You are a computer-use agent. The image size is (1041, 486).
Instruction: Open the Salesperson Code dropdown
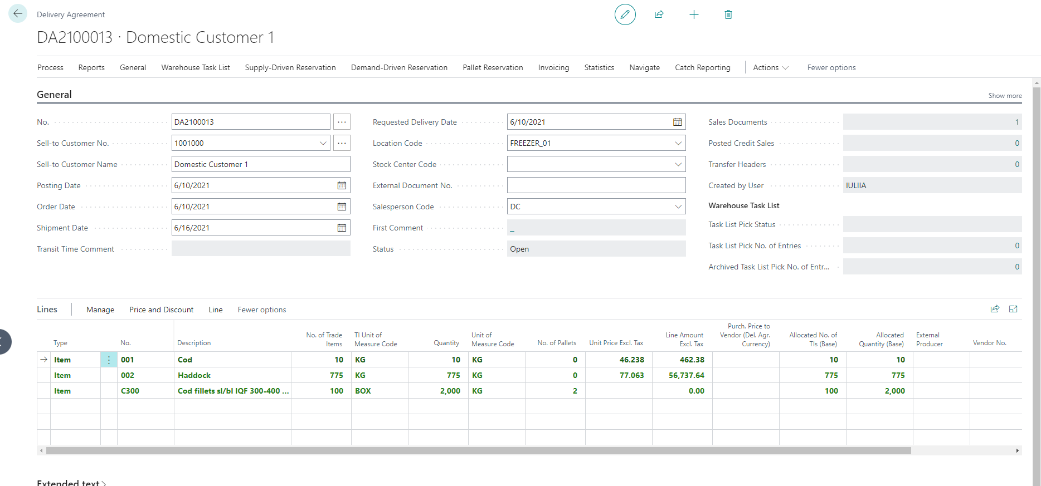pyautogui.click(x=678, y=207)
